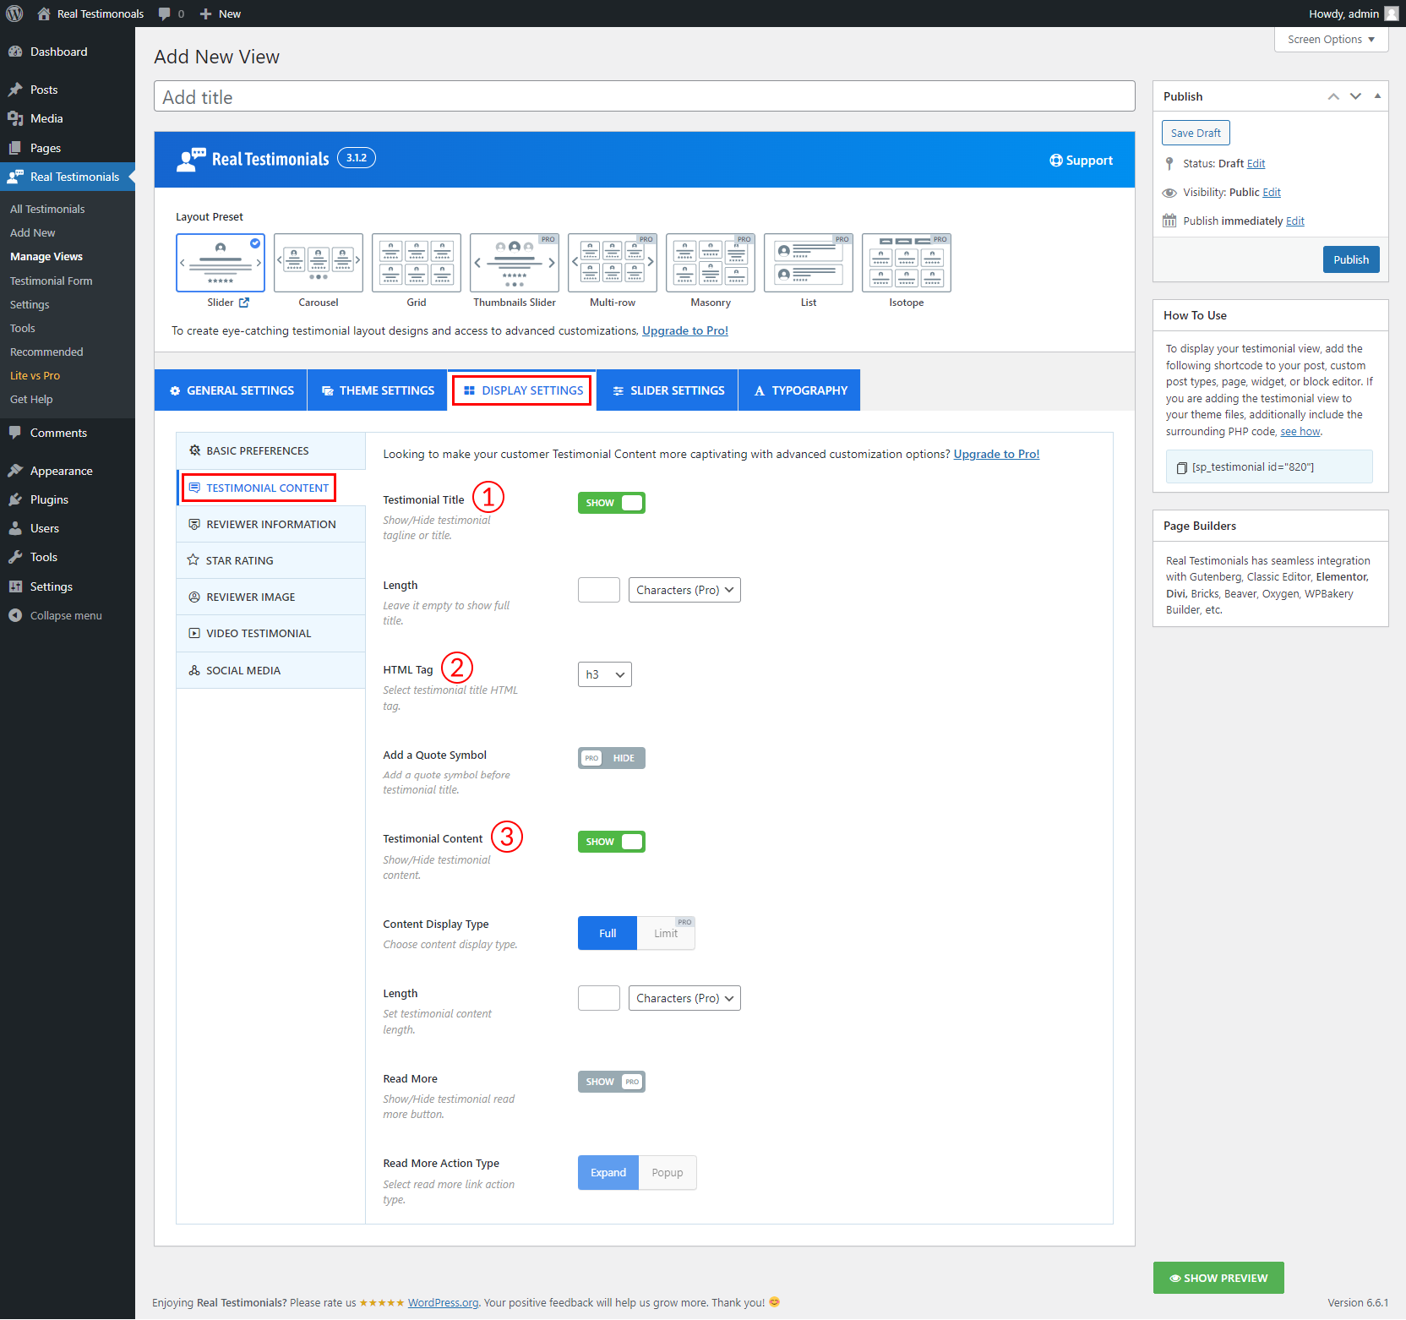This screenshot has height=1320, width=1406.
Task: Click the Add title input field
Action: point(644,97)
